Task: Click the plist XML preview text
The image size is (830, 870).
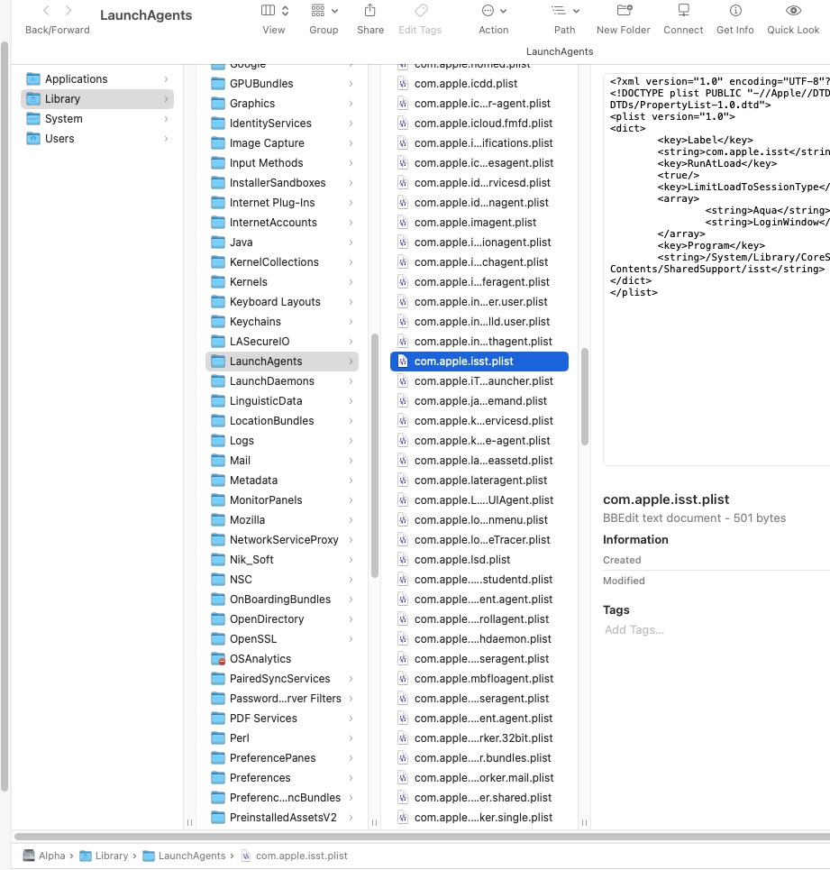Action: pyautogui.click(x=718, y=187)
